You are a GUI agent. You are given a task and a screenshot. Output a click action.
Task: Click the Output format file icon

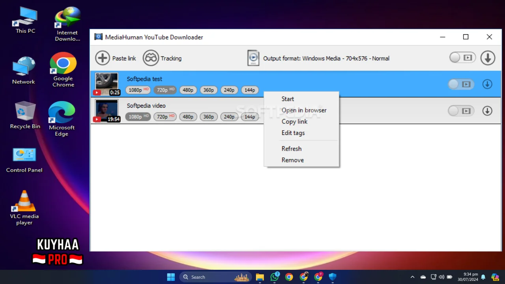tap(253, 58)
